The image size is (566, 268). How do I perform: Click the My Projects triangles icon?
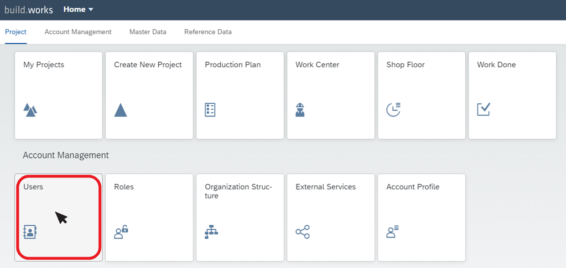30,110
